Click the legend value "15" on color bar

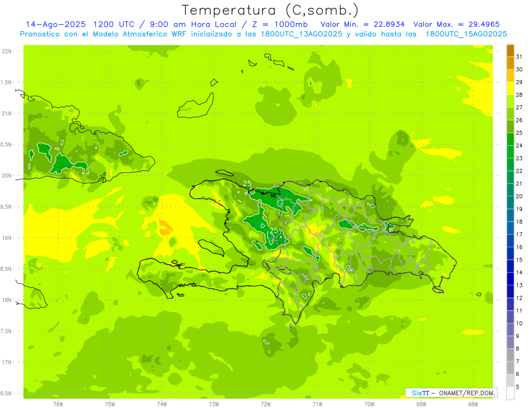519,260
